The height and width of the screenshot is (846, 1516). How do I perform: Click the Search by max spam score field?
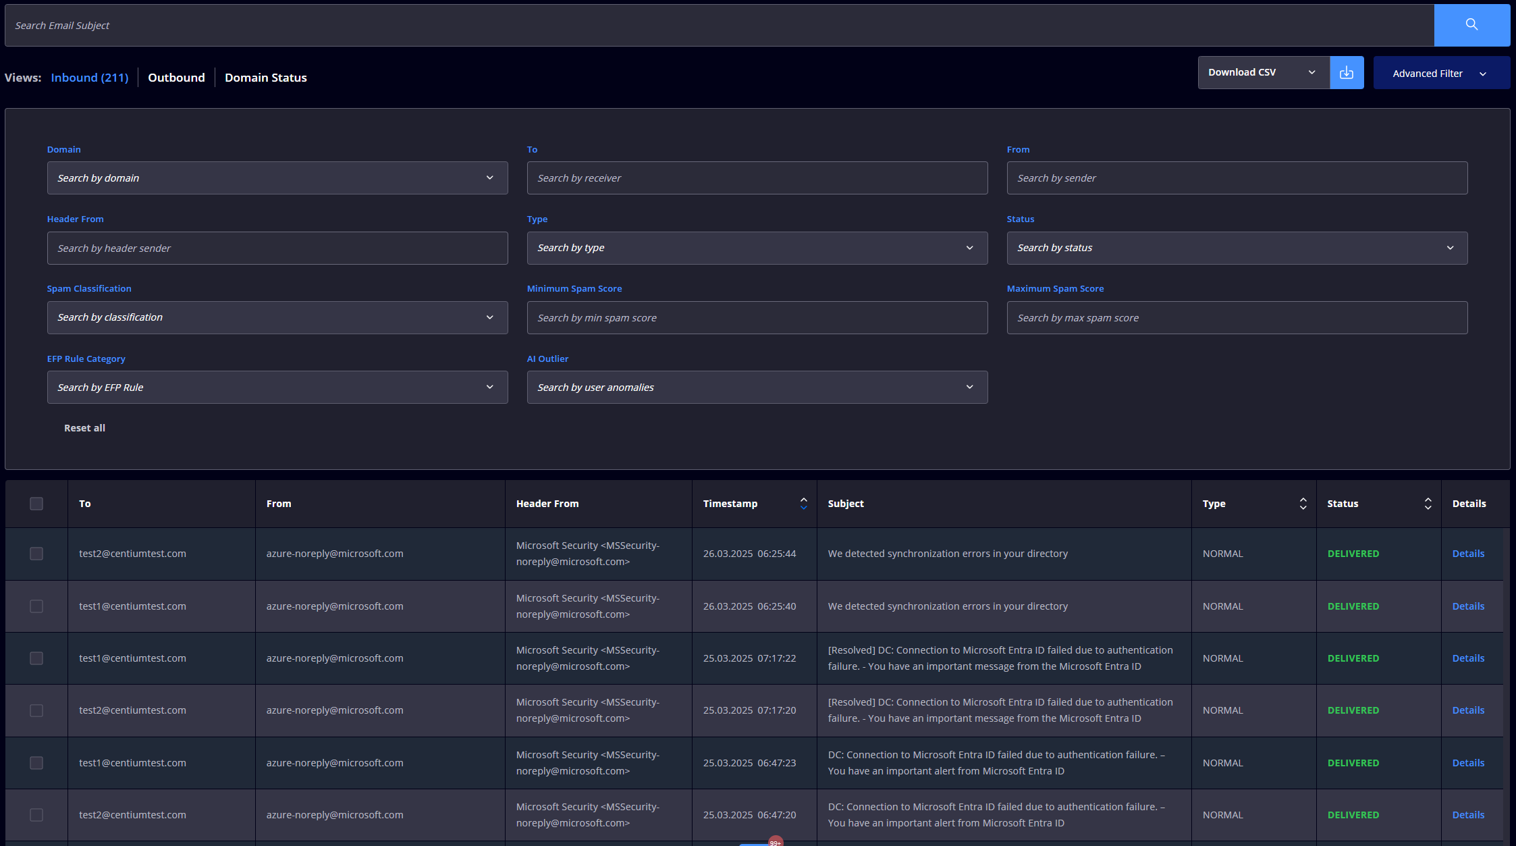click(1237, 317)
